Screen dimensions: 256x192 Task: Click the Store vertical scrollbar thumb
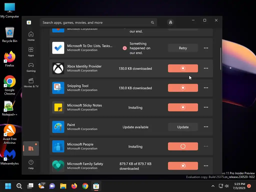click(x=221, y=59)
